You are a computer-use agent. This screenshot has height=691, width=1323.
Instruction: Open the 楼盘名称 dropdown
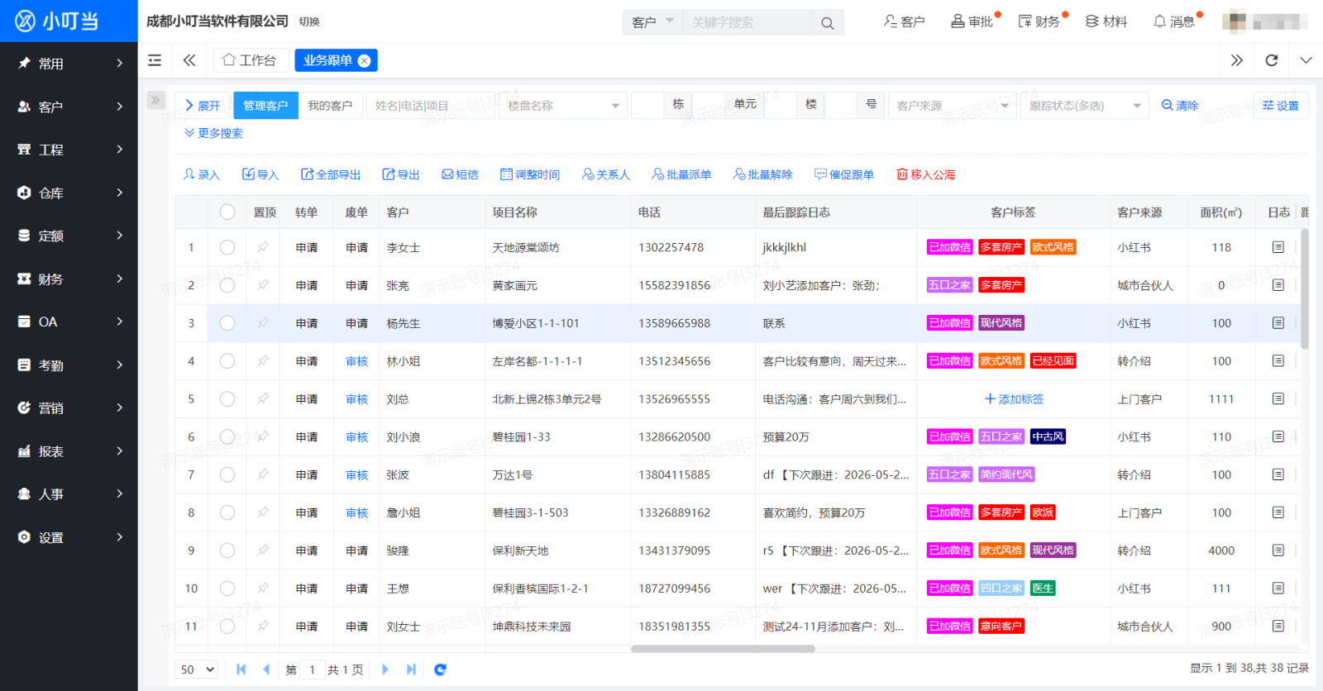pyautogui.click(x=562, y=106)
